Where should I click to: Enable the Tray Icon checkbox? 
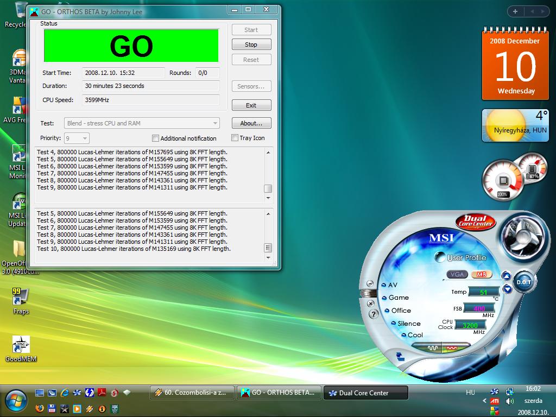coord(235,138)
